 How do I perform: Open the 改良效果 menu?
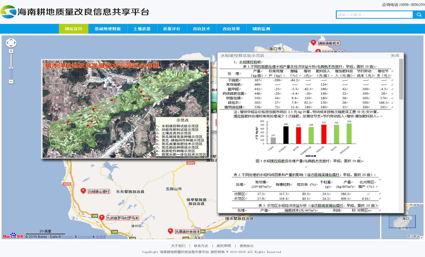point(232,29)
